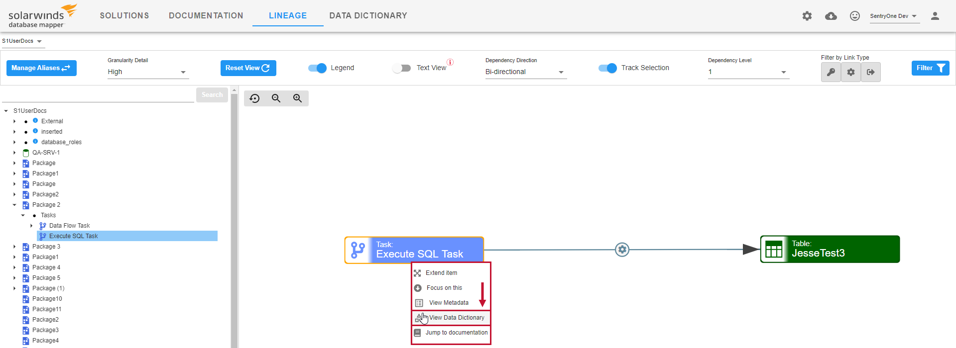Click the Package10 file icon
956x348 pixels.
click(x=26, y=299)
